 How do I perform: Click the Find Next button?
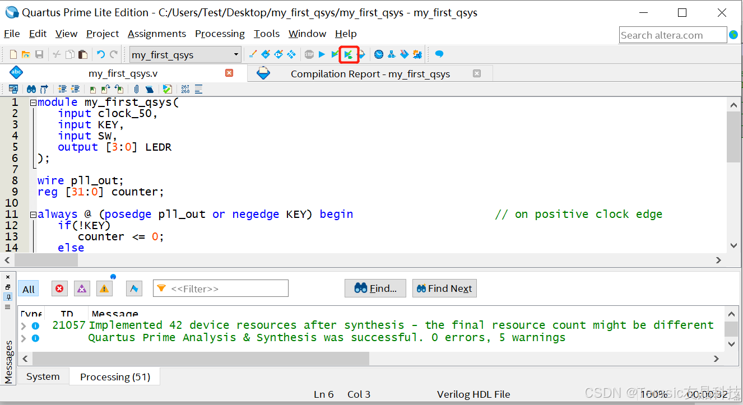tap(444, 288)
